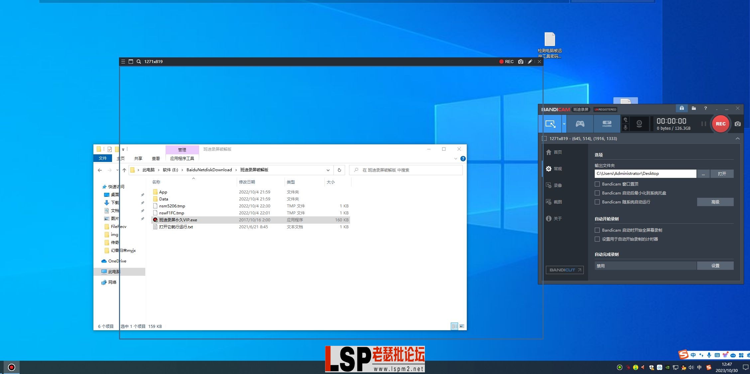The image size is (750, 374).
Task: Click Explorer help icon
Action: (463, 159)
